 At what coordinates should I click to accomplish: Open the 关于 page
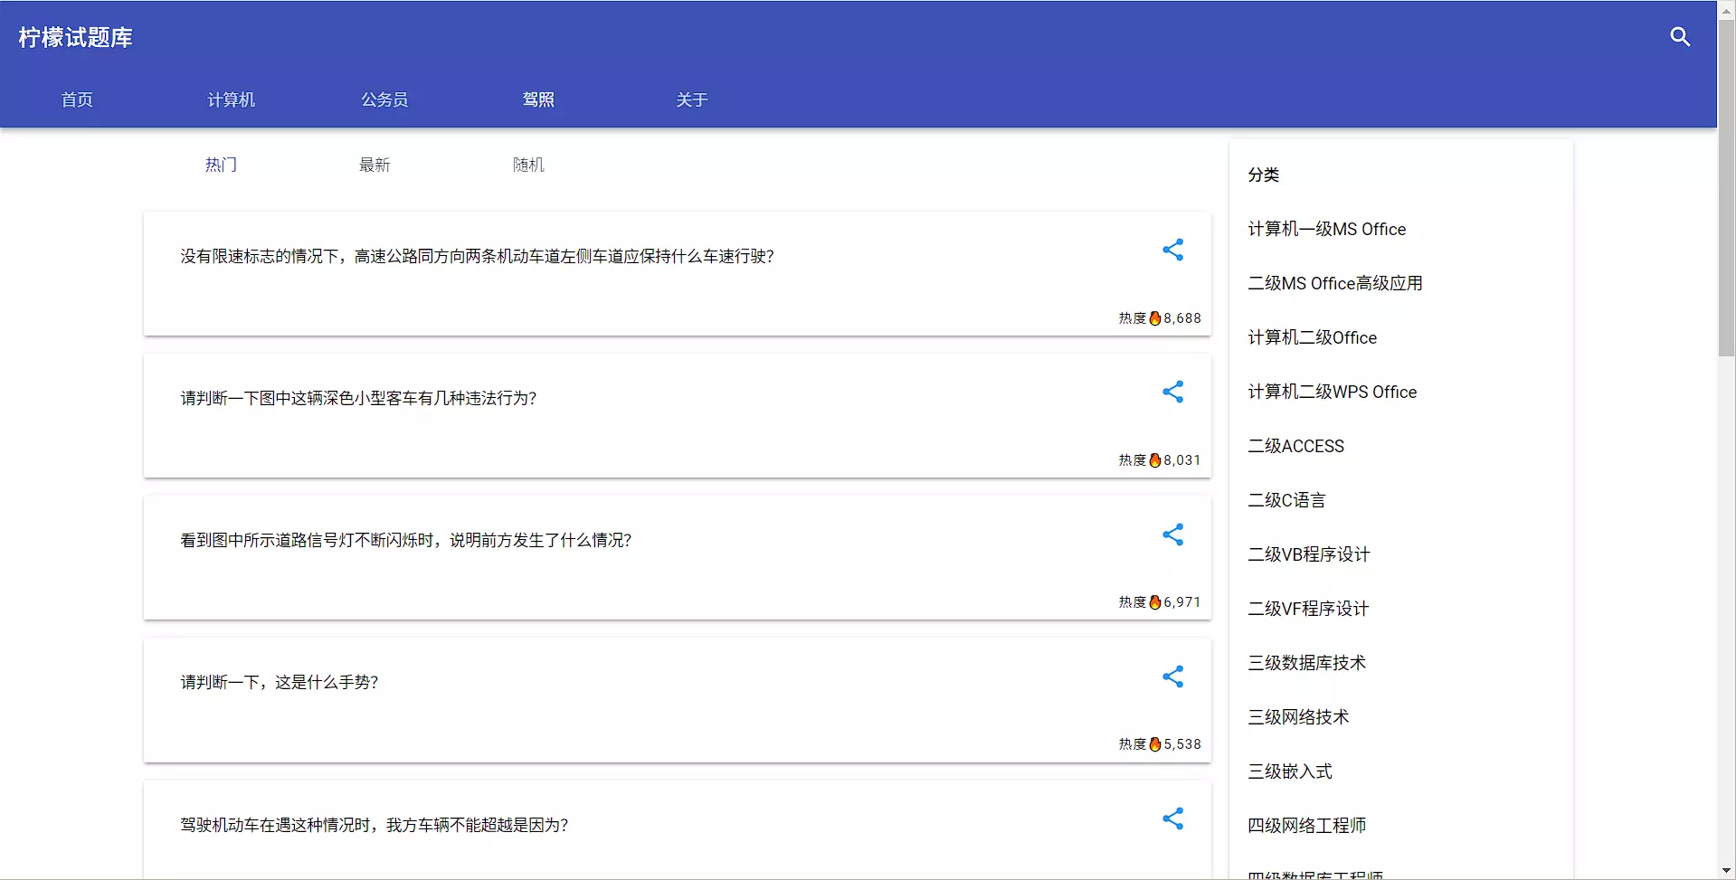(x=692, y=99)
